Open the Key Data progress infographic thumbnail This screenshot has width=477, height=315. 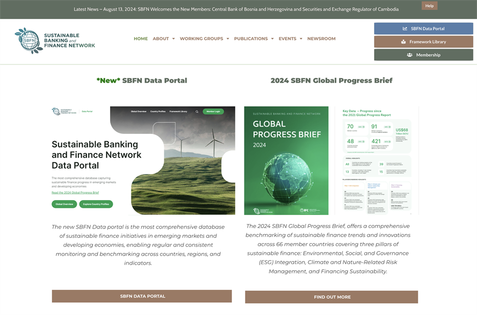(x=377, y=160)
